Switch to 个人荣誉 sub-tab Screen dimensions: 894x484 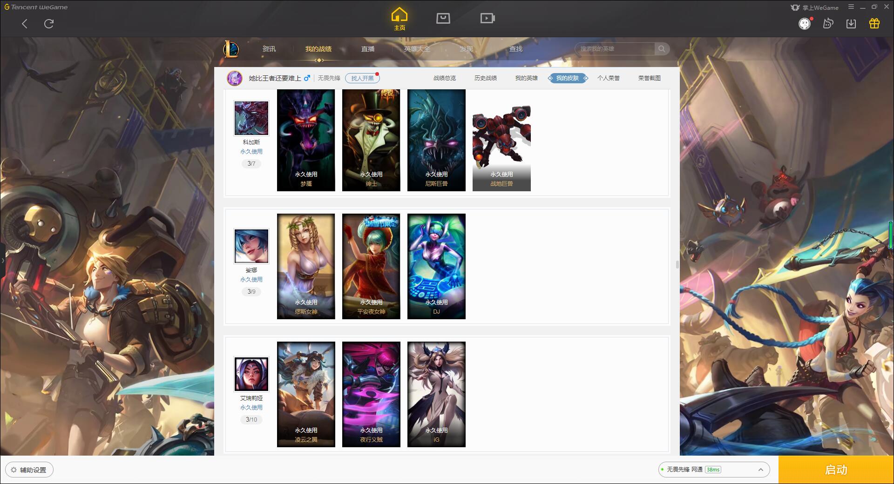(x=609, y=78)
